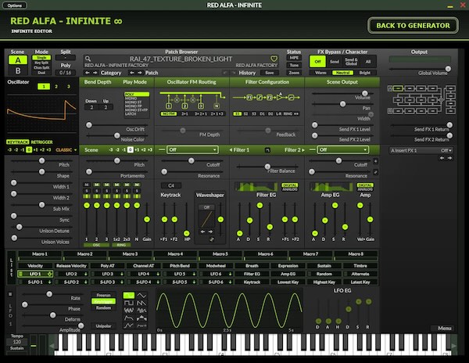The height and width of the screenshot is (363, 469).
Task: Click the C4 keytrack root value
Action: [x=171, y=185]
